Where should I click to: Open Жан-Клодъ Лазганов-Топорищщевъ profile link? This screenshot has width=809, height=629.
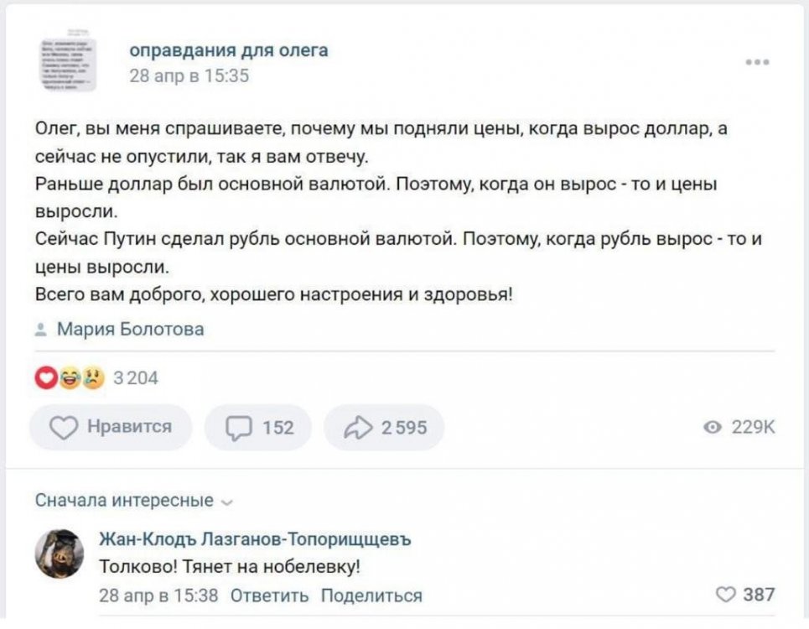click(255, 539)
